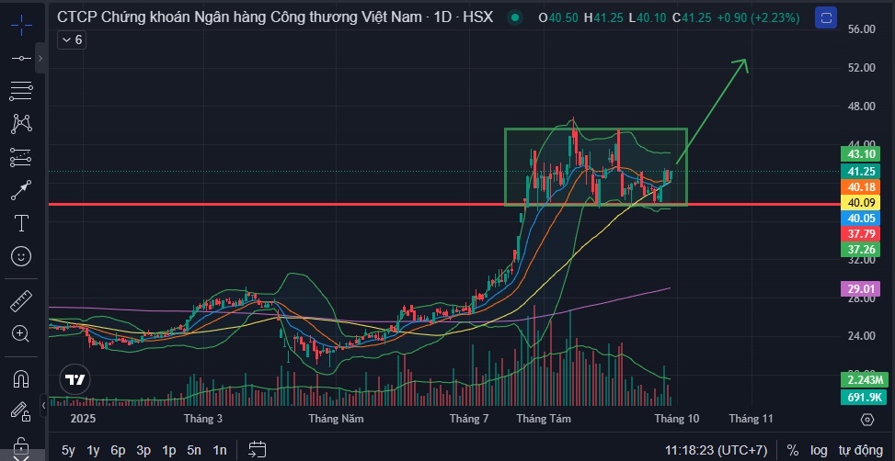895x461 pixels.
Task: Open the emoji and icons tool
Action: 21,256
